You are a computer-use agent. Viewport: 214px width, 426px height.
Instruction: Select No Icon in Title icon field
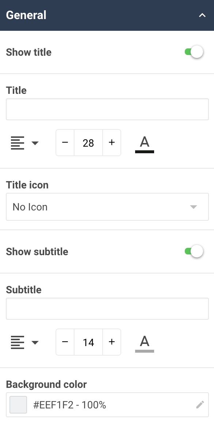[107, 207]
